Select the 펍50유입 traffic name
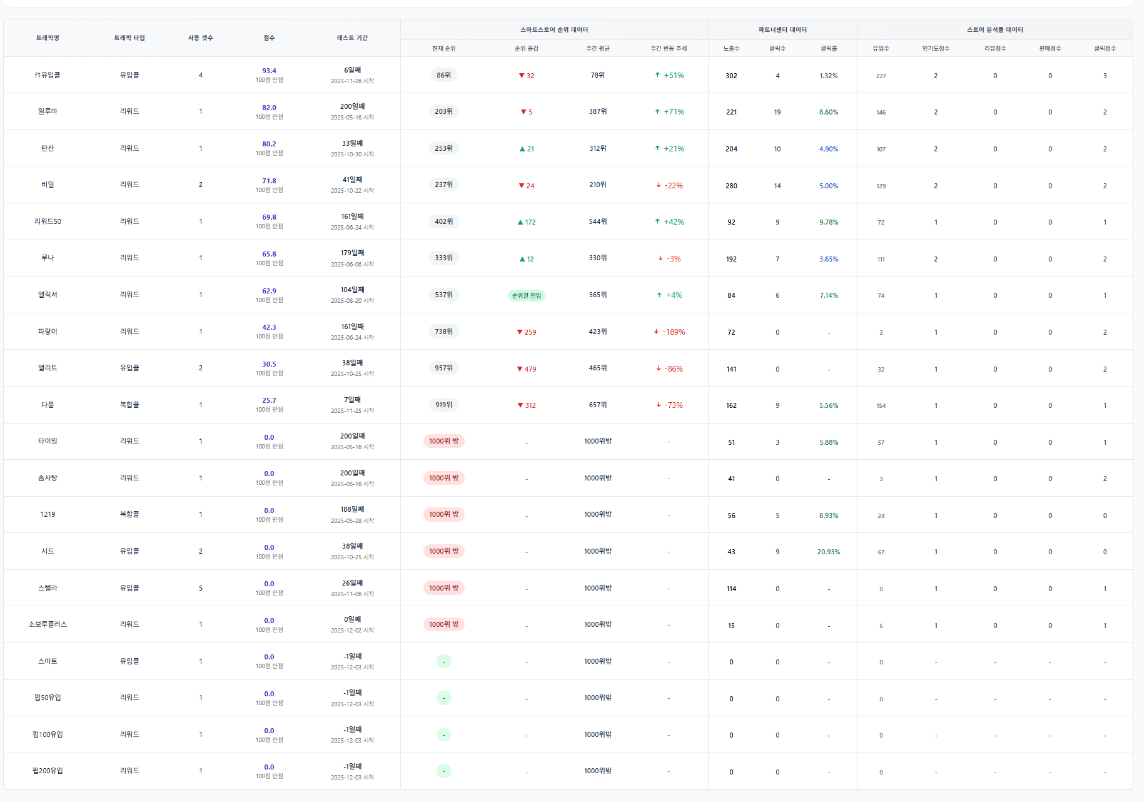The width and height of the screenshot is (1147, 802). coord(48,698)
